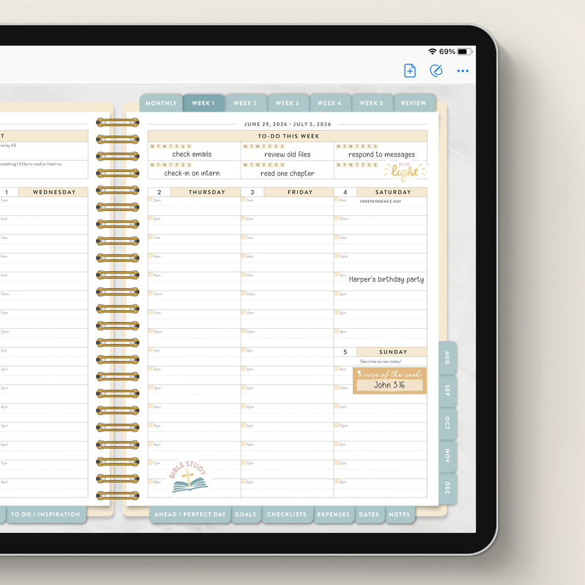The width and height of the screenshot is (585, 585).
Task: Switch to the WEEK 2 tab
Action: coord(245,103)
